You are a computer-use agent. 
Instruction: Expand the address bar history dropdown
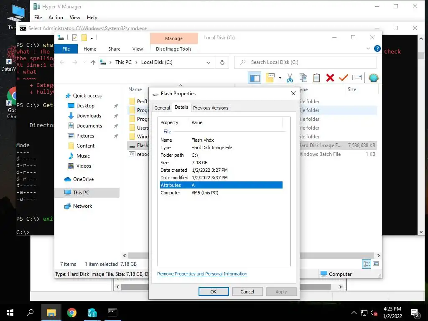tap(209, 63)
